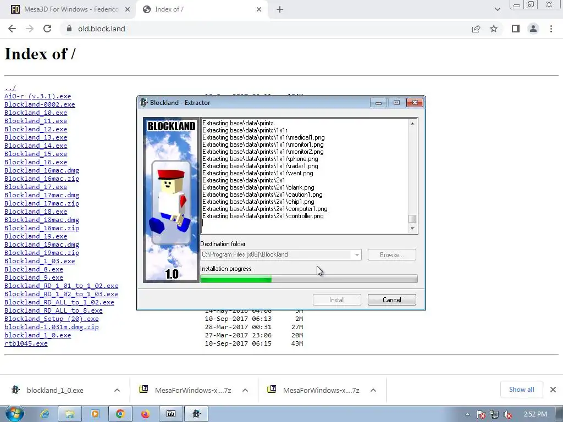The height and width of the screenshot is (422, 563).
Task: Expand options for blockland_1_0.exe download
Action: pyautogui.click(x=117, y=390)
